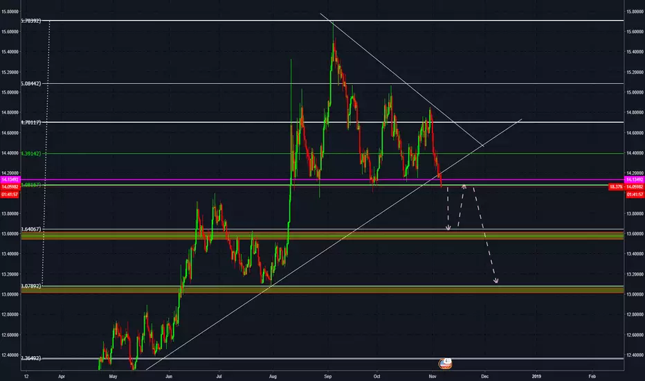The image size is (645, 381).
Task: Select the 5.70392 level label at top
Action: coord(31,21)
